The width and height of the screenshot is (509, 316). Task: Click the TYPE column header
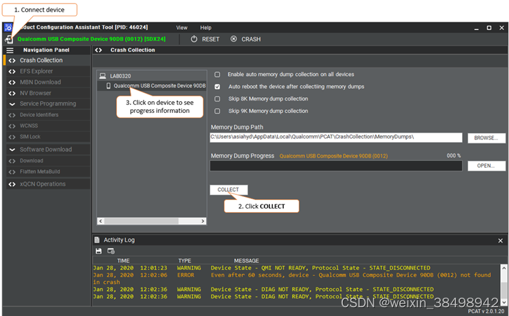[184, 261]
